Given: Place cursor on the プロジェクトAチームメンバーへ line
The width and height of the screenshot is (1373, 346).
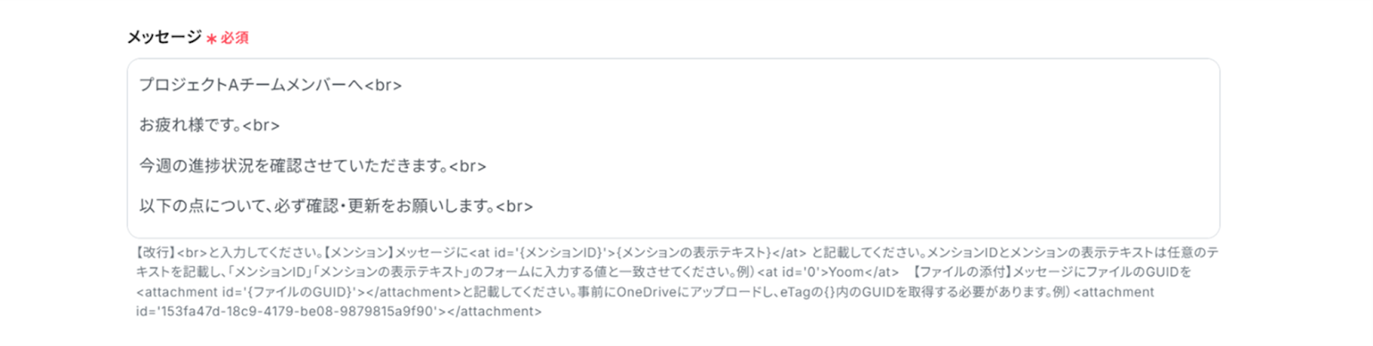Looking at the screenshot, I should [x=270, y=85].
